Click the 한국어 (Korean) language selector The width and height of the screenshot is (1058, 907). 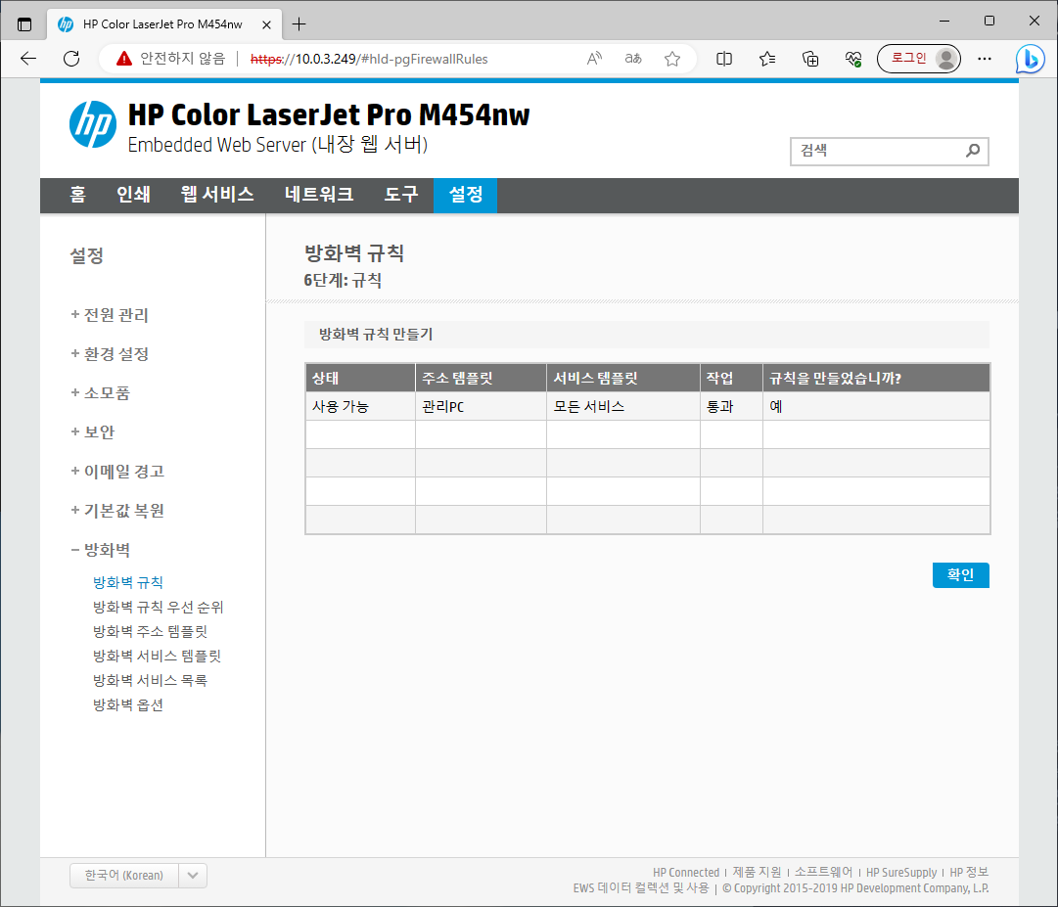point(124,876)
